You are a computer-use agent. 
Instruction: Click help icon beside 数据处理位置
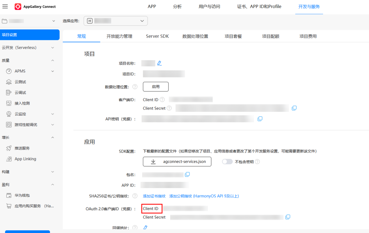click(x=135, y=87)
